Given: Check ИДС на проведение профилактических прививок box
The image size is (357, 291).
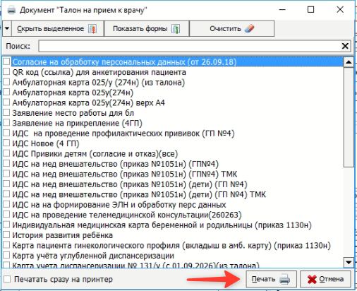Looking at the screenshot, I should (6, 133).
